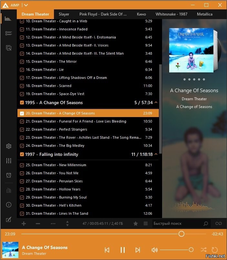
Task: Uncheck track 28 Hollow Years checkbox
Action: (x=22, y=190)
